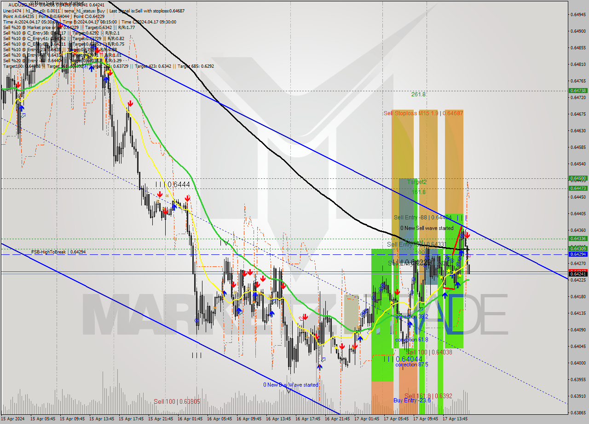Viewport: 589px width, 424px height.
Task: Click the 'Sell %20 @ Market price' line
Action: point(69,27)
